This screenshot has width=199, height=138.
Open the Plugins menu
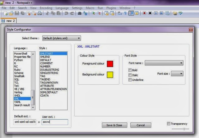tap(111, 8)
